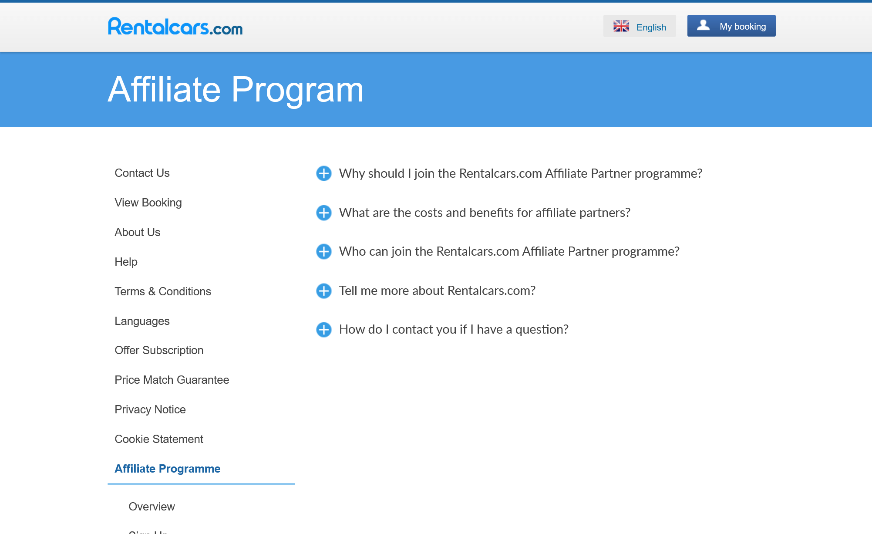Viewport: 872px width, 534px height.
Task: Click 'Privacy Notice' sidebar link
Action: (x=150, y=409)
